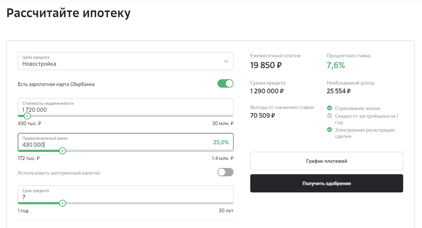This screenshot has height=228, width=422.
Task: Click the property cost slider handle
Action: pos(27,116)
